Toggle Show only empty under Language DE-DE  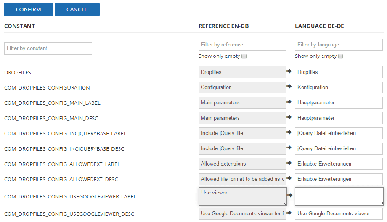[x=341, y=56]
